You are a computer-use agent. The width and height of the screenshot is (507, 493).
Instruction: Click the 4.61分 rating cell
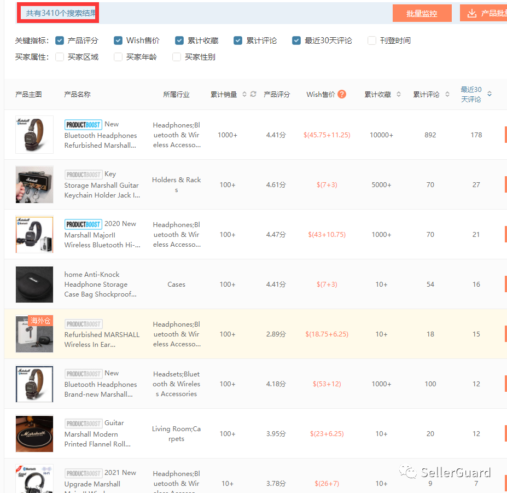coord(276,185)
